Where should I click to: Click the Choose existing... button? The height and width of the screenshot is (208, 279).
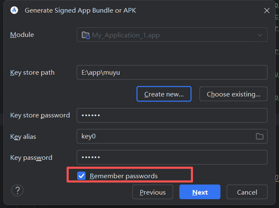point(233,94)
